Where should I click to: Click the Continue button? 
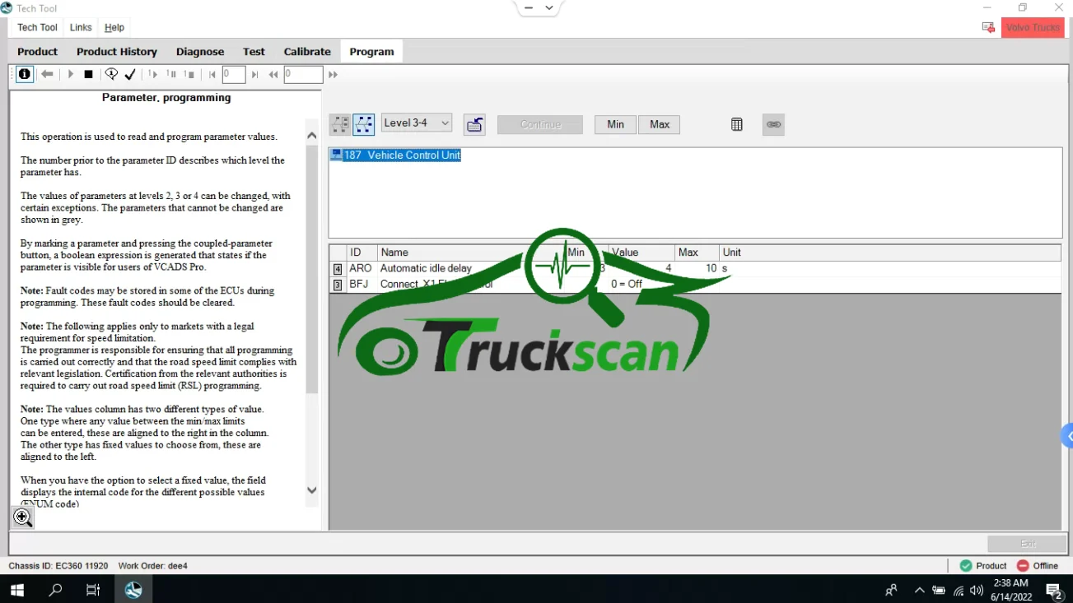pos(540,124)
